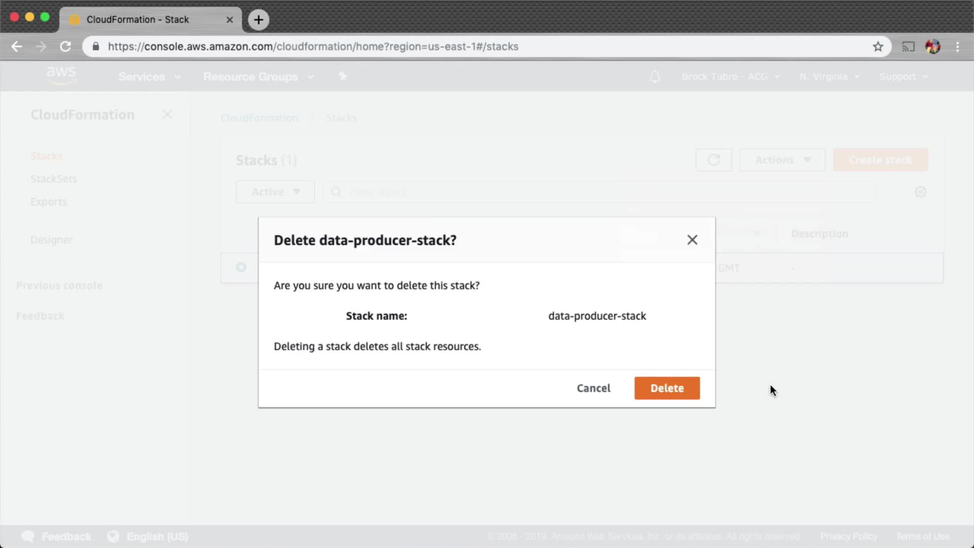
Task: Select the stack row radio button
Action: click(241, 267)
